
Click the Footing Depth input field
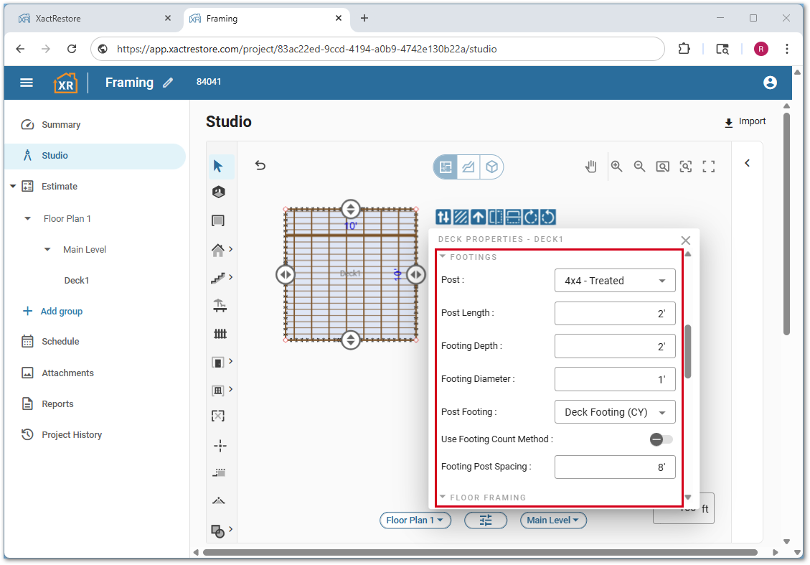tap(615, 347)
